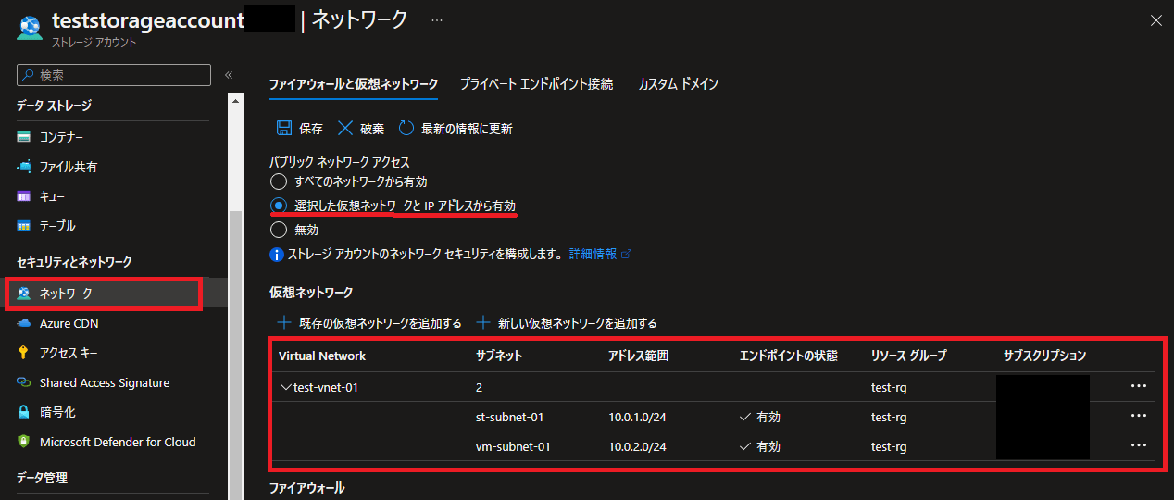Click the 保存 save disk icon
Screen dimensions: 1174x500
click(x=285, y=129)
